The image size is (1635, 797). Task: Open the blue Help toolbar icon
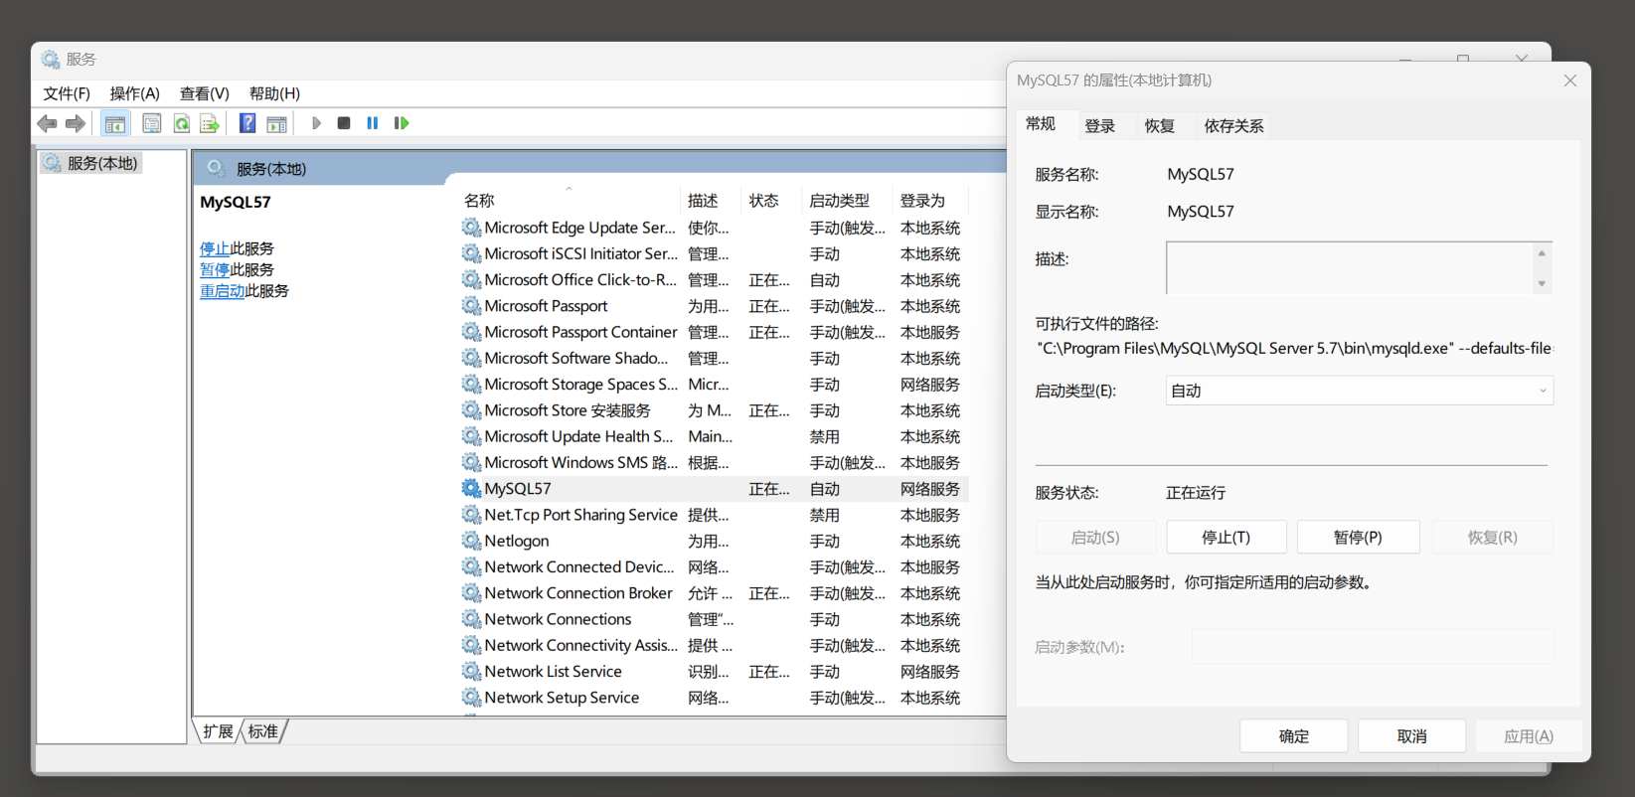[x=247, y=123]
